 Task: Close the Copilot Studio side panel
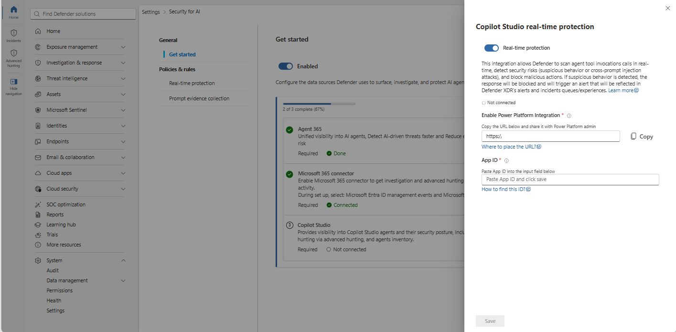(x=668, y=8)
